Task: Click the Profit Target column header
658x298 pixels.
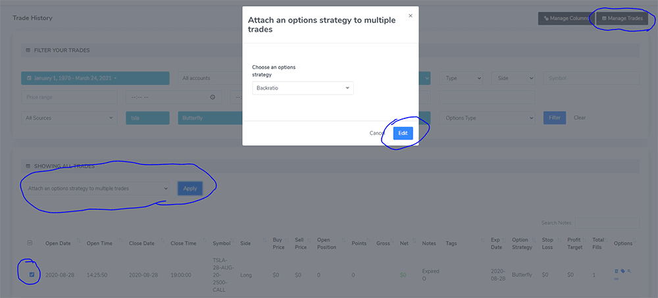Action: click(574, 243)
